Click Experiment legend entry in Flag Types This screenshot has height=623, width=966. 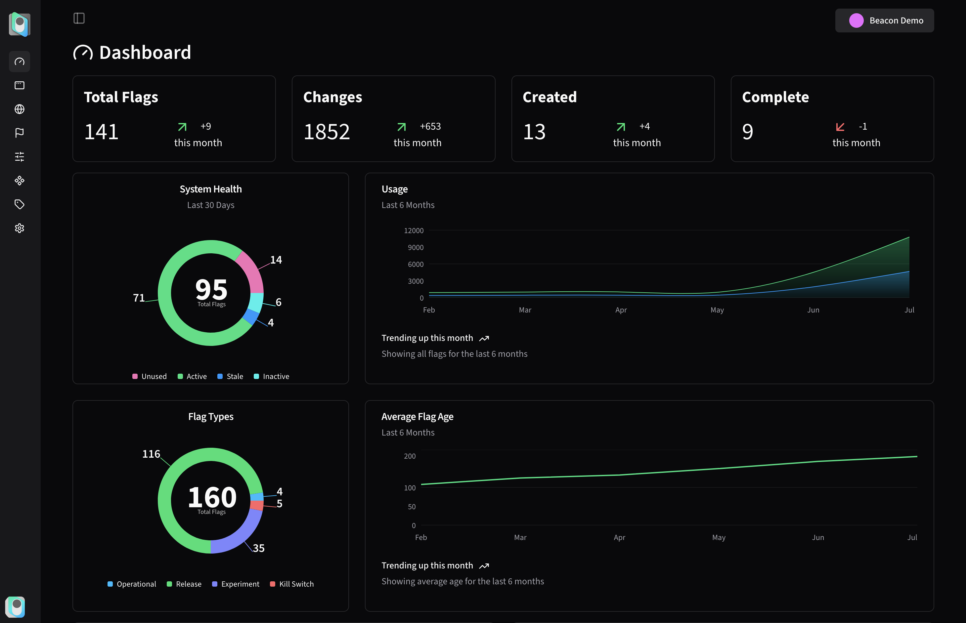236,584
